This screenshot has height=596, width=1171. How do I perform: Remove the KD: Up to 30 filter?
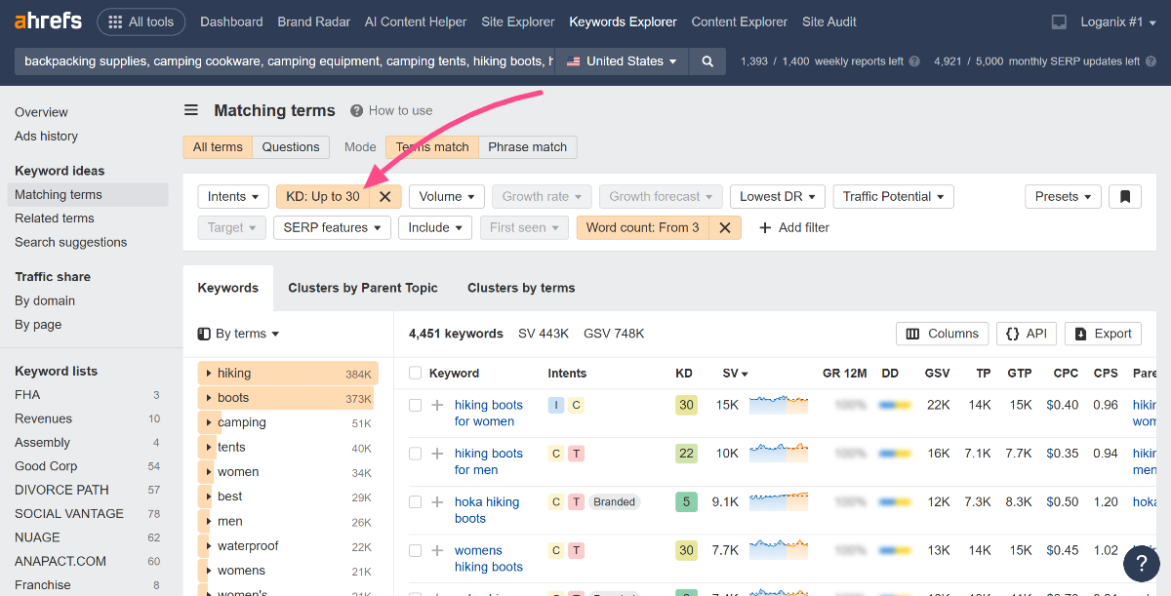click(x=385, y=196)
